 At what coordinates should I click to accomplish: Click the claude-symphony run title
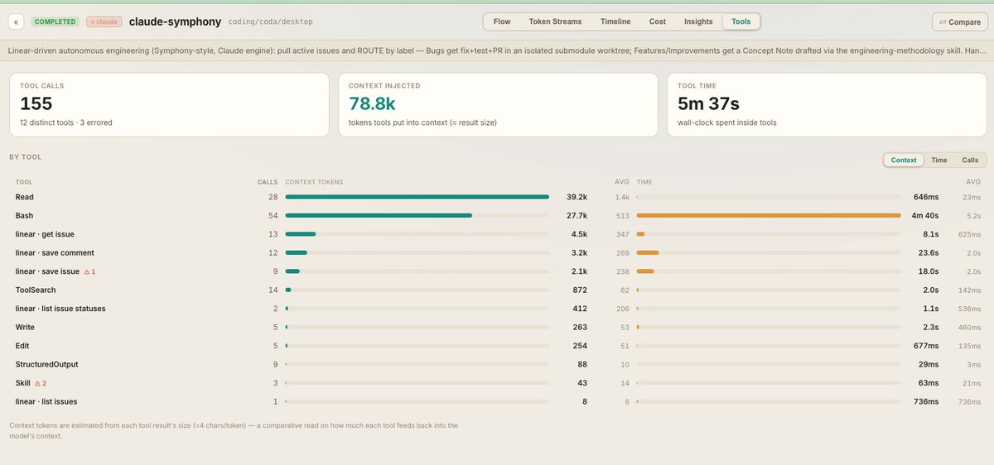[175, 21]
